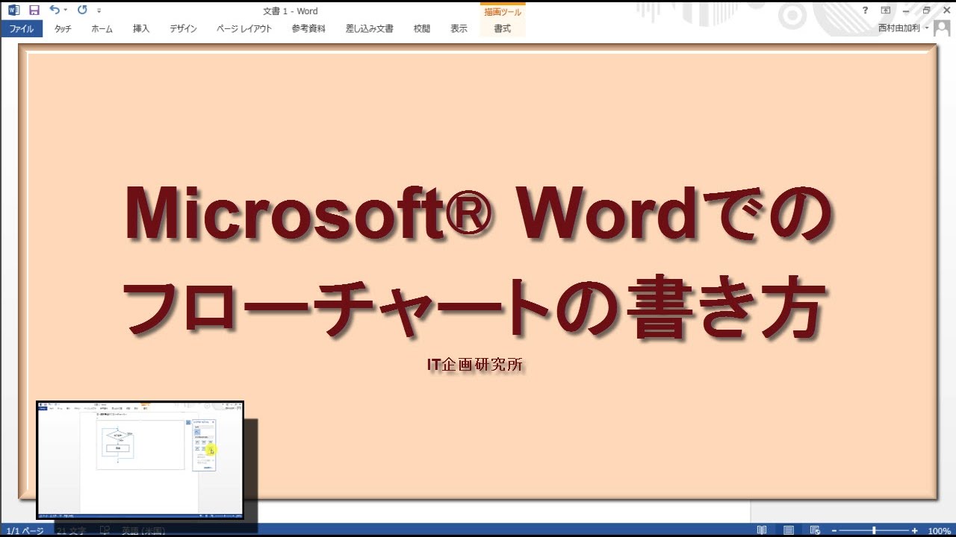The image size is (956, 537).
Task: Open the 校閲 tab
Action: point(422,29)
